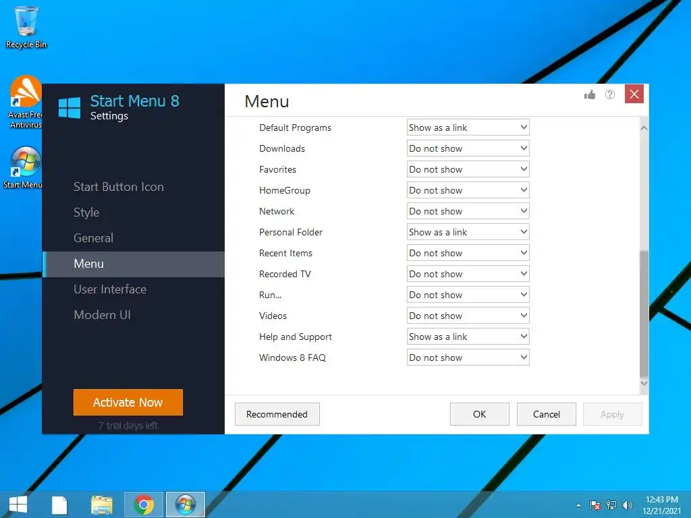This screenshot has height=518, width=691.
Task: Click the 'Favorites' label
Action: pyautogui.click(x=277, y=169)
